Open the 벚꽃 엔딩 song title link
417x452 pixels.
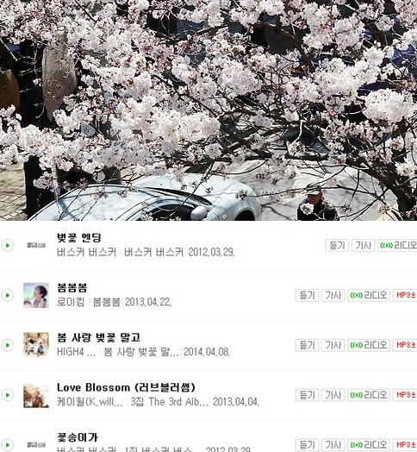(x=79, y=237)
